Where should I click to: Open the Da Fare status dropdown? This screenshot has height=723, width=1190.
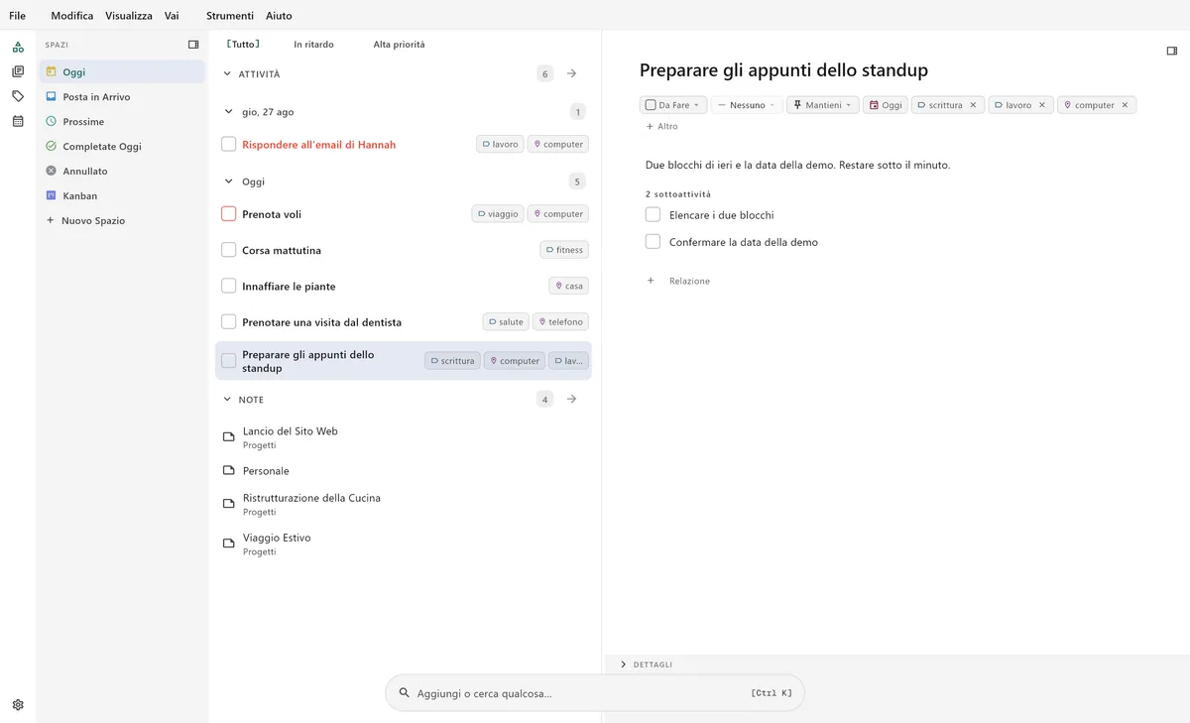673,105
